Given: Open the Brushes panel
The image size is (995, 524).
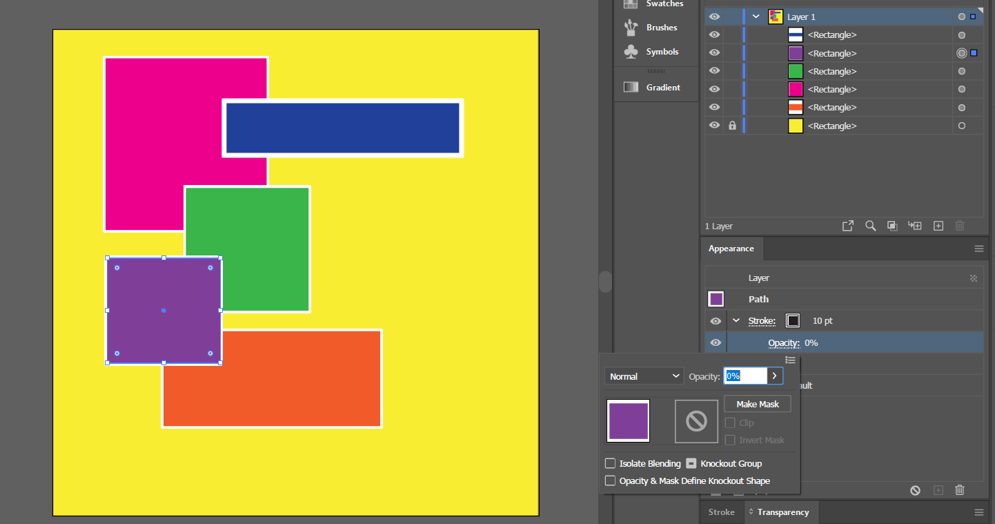Looking at the screenshot, I should pos(662,28).
